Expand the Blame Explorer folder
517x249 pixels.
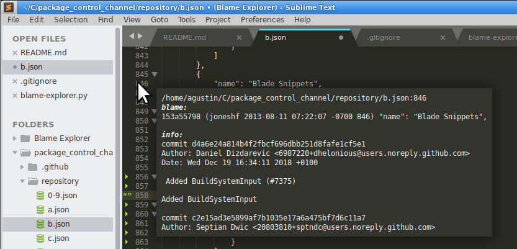(14, 138)
